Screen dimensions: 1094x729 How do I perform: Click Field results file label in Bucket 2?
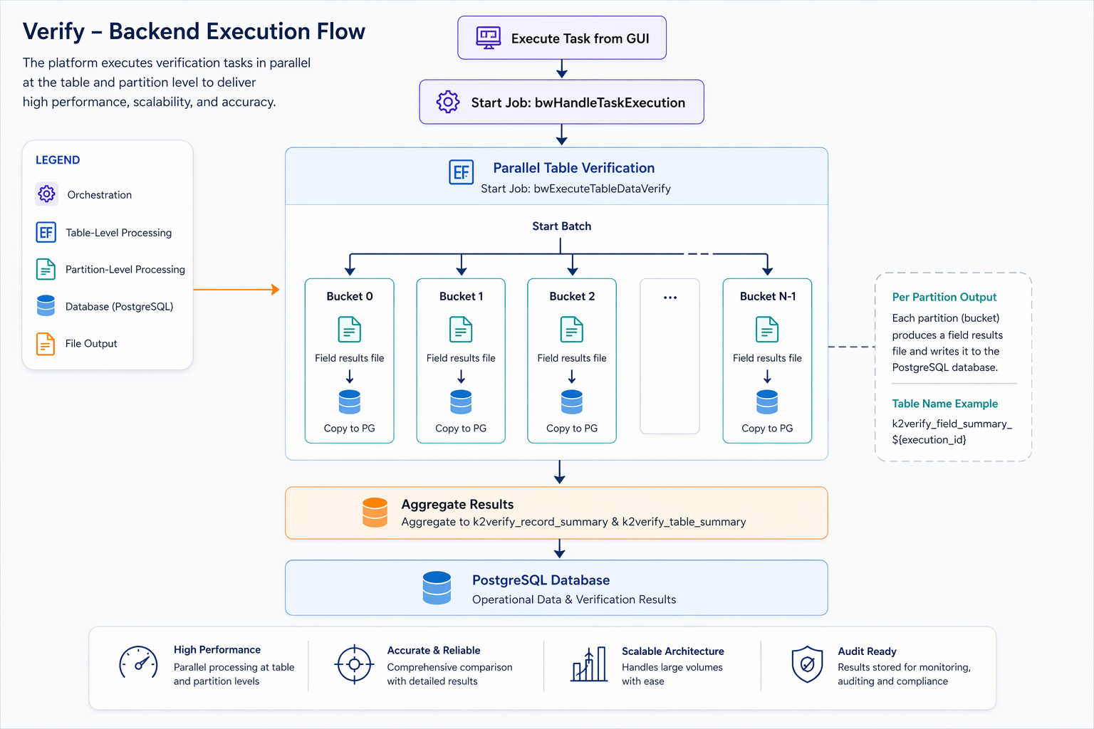(x=572, y=358)
